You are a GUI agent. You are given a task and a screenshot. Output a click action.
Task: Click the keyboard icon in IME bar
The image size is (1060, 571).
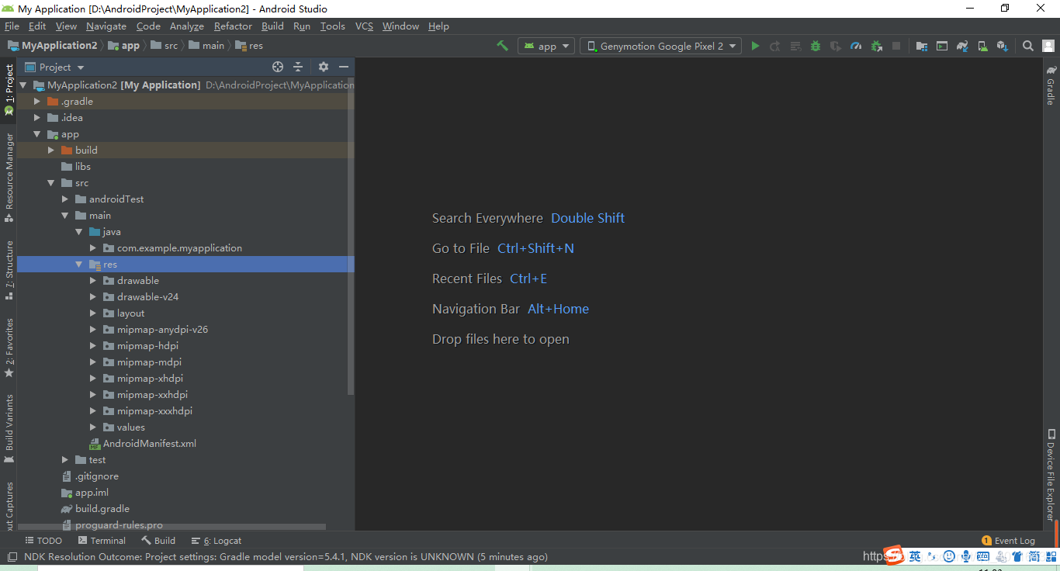pos(983,555)
